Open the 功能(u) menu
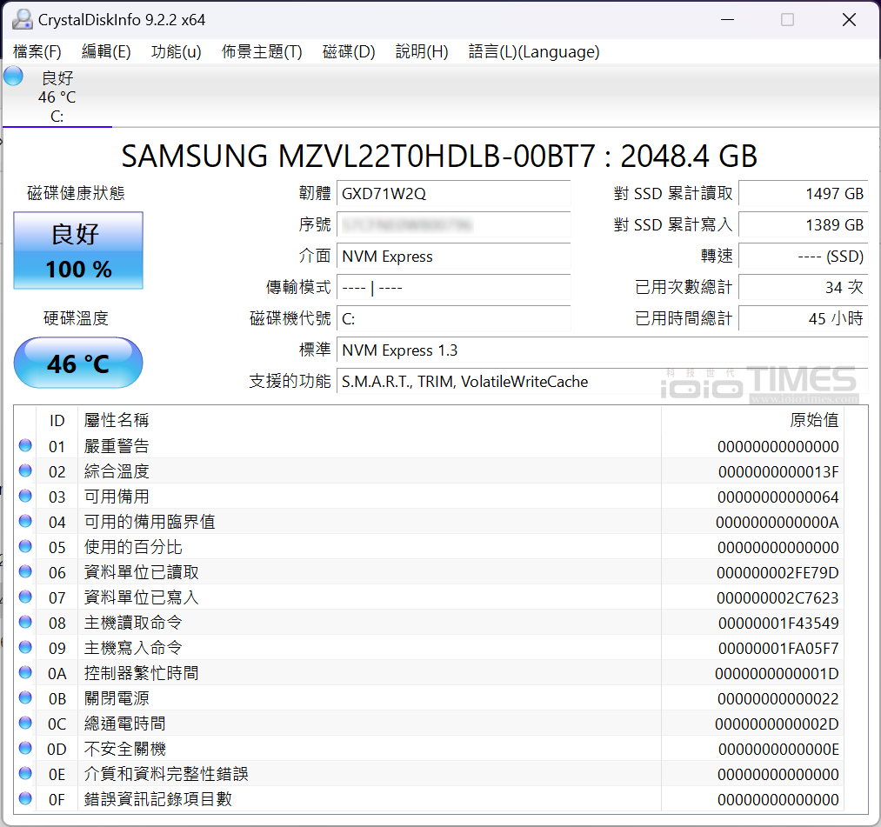 [x=176, y=51]
